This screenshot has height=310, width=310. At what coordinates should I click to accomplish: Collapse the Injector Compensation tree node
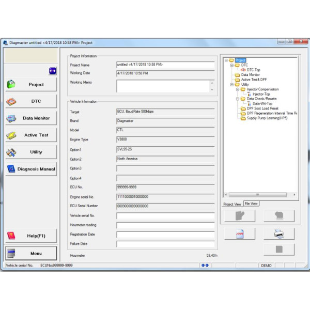pos(238,89)
